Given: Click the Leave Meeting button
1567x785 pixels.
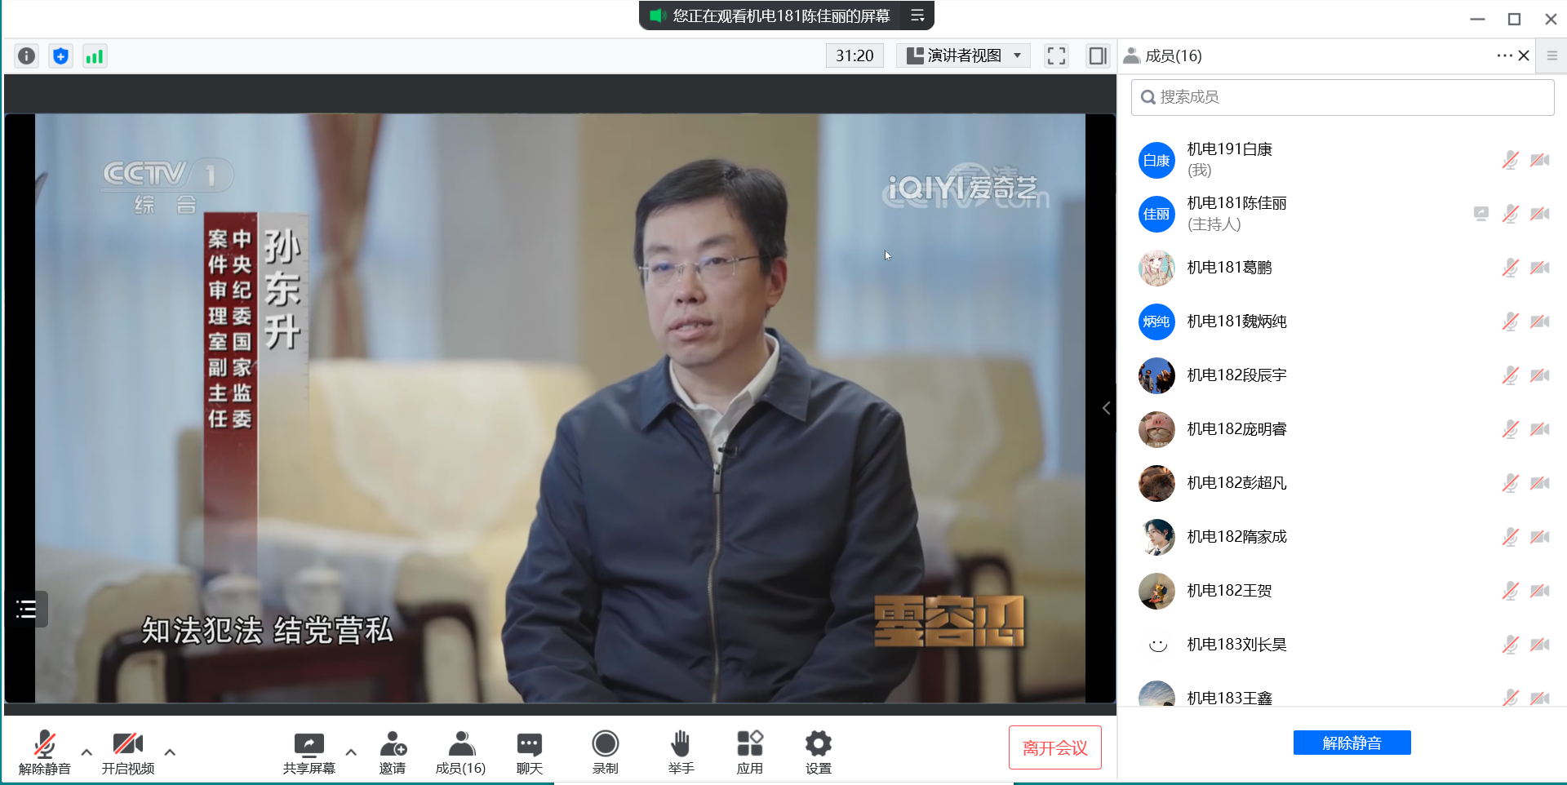Looking at the screenshot, I should 1055,747.
